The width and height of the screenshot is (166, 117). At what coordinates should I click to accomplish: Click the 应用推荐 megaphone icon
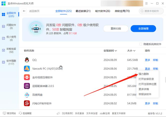click(58, 114)
